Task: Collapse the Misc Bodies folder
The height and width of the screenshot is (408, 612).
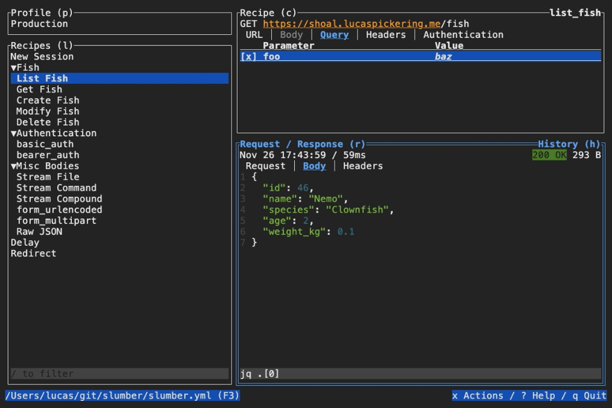Action: click(x=14, y=166)
